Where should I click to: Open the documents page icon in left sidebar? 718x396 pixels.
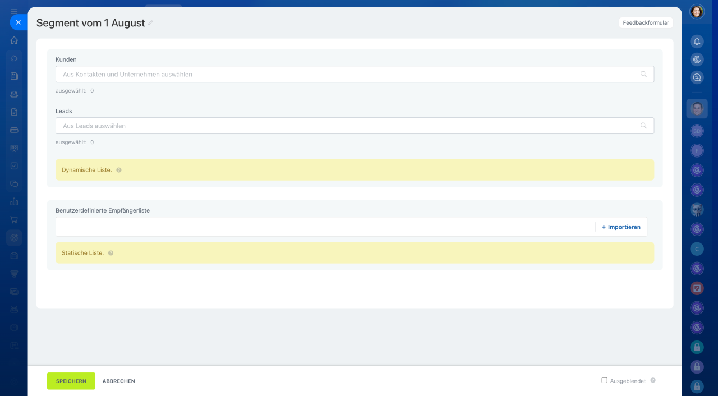[14, 112]
